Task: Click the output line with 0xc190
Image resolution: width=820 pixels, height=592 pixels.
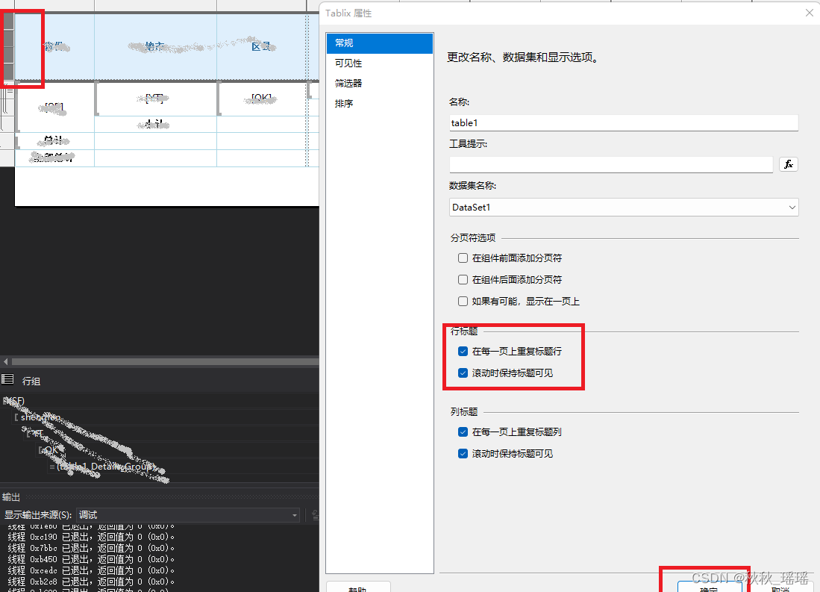Action: click(x=91, y=537)
